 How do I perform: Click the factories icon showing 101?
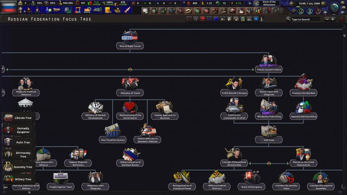pyautogui.click(x=77, y=3)
